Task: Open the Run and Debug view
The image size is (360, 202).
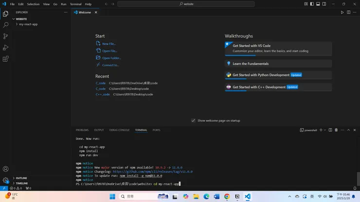Action: click(x=5, y=48)
